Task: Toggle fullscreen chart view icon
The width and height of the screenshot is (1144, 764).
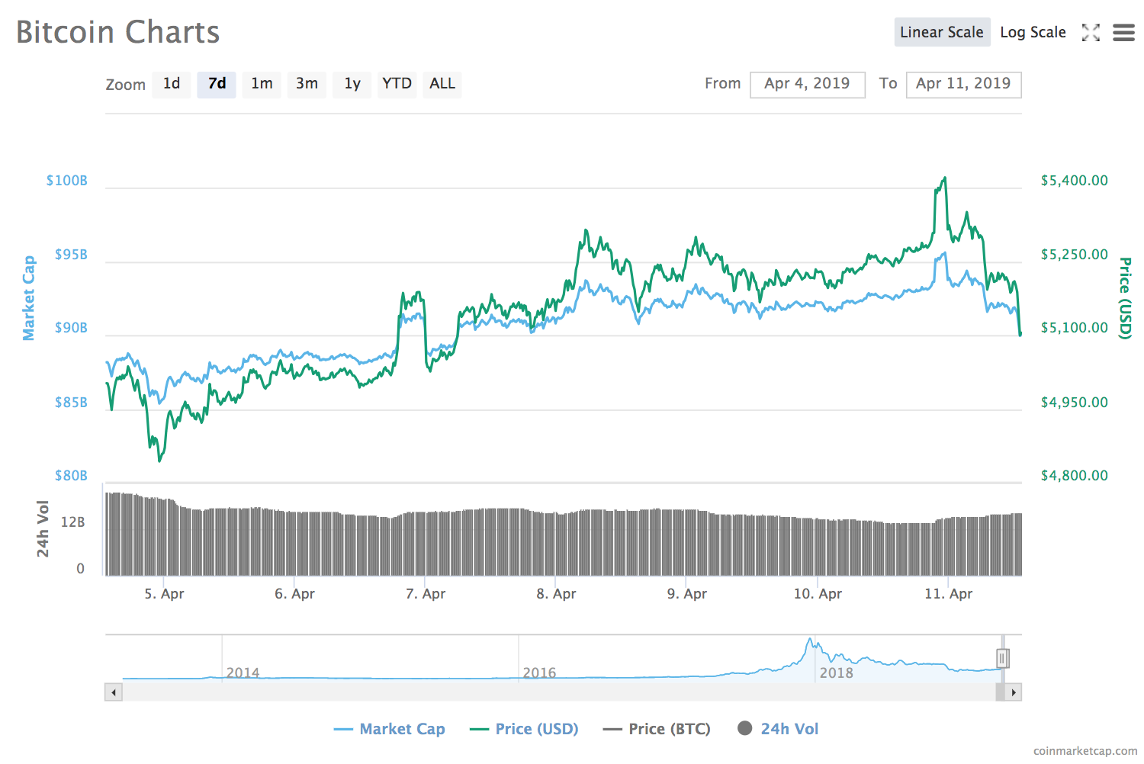Action: [x=1091, y=32]
